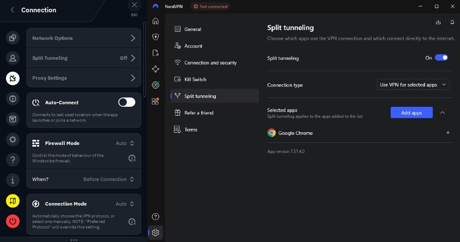Change Firewall Mode Auto selector

[x=125, y=143]
